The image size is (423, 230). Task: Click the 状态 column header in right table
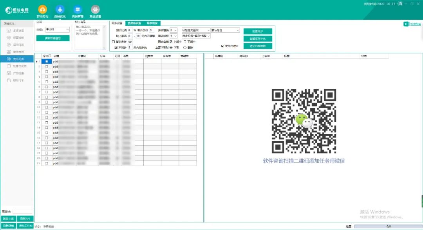[364, 56]
